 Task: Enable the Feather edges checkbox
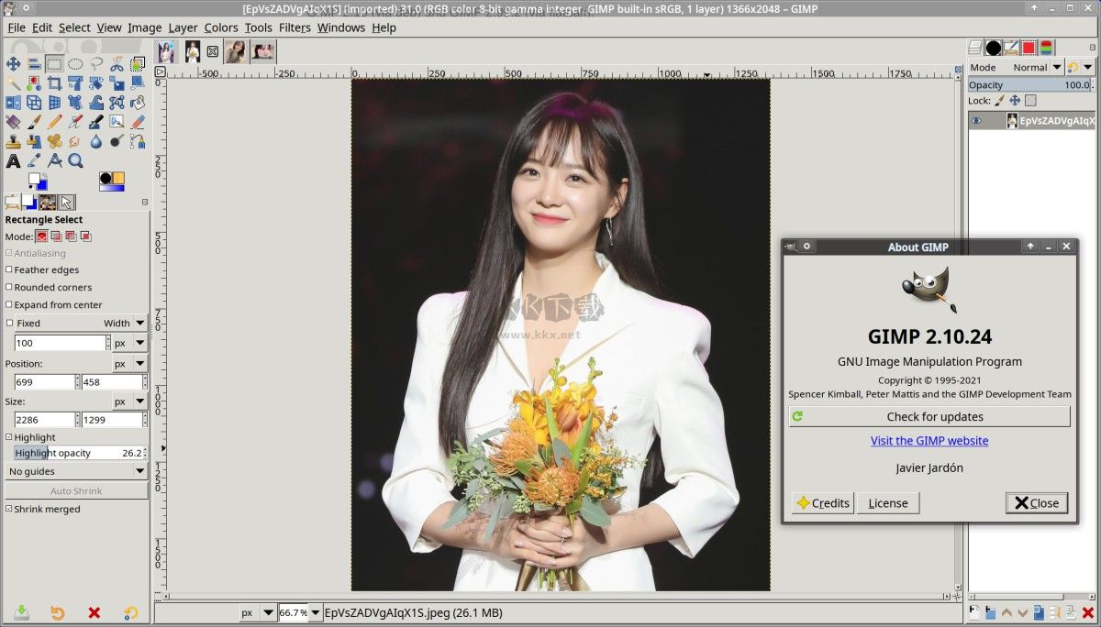(x=9, y=270)
